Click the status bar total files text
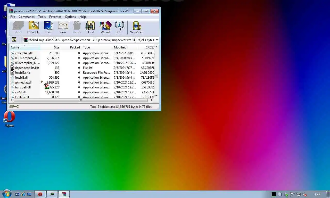 click(121, 107)
